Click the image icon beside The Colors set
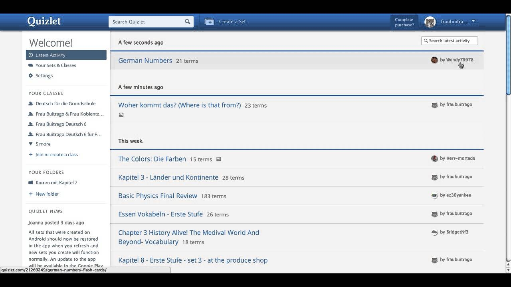 pyautogui.click(x=218, y=159)
